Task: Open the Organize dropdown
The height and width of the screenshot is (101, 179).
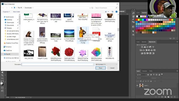Action: (x=6, y=12)
